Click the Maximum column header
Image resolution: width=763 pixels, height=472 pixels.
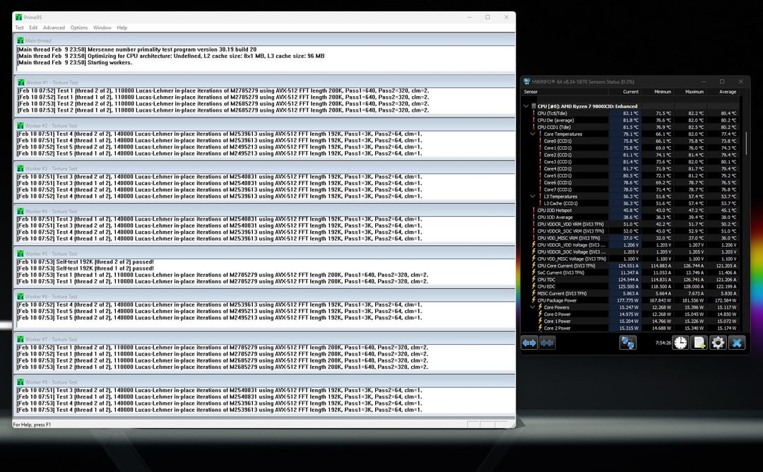694,92
